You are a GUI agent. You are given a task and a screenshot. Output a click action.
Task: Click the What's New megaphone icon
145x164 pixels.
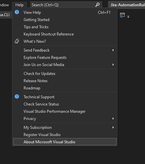click(17, 41)
